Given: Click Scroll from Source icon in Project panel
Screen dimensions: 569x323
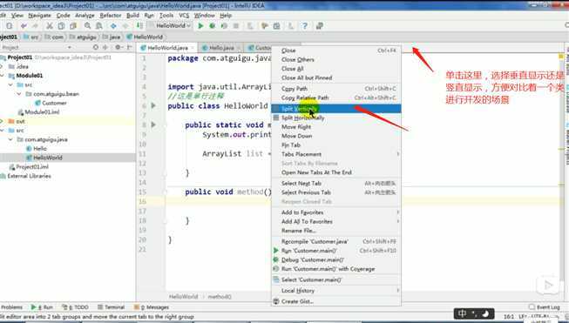Looking at the screenshot, I should point(96,47).
